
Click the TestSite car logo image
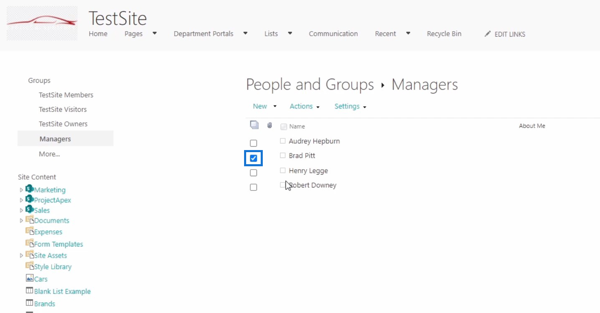click(42, 23)
